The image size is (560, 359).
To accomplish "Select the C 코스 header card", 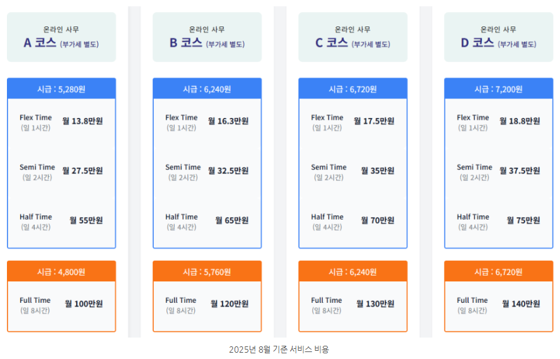I will click(x=353, y=37).
